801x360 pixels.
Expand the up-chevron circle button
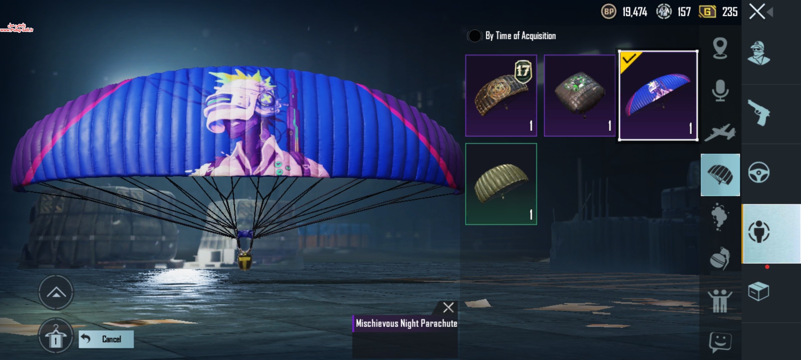click(x=56, y=293)
